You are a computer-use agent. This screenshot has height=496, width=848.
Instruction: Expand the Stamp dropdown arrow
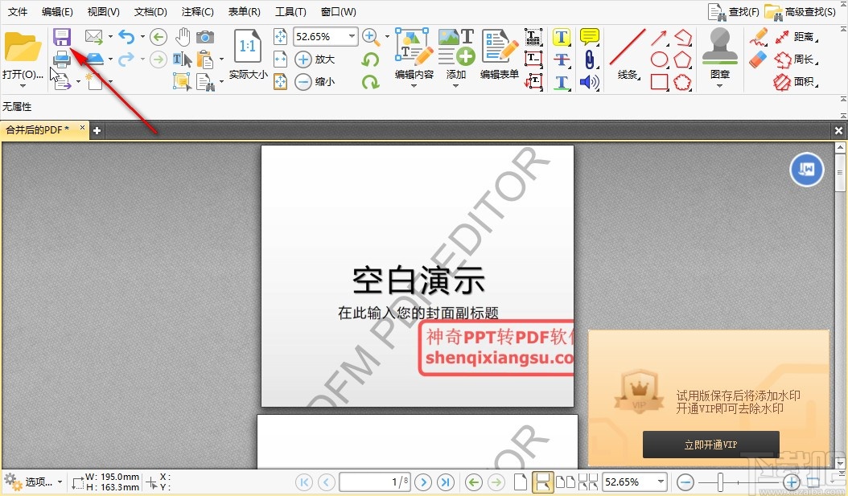[x=720, y=85]
